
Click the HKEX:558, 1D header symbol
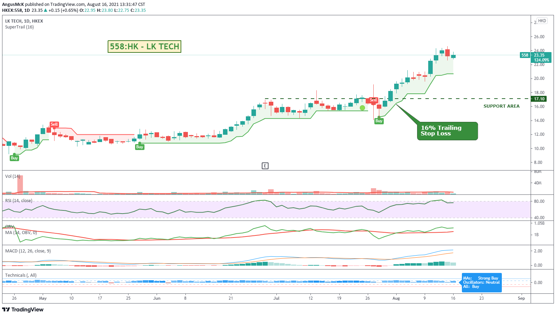point(16,10)
